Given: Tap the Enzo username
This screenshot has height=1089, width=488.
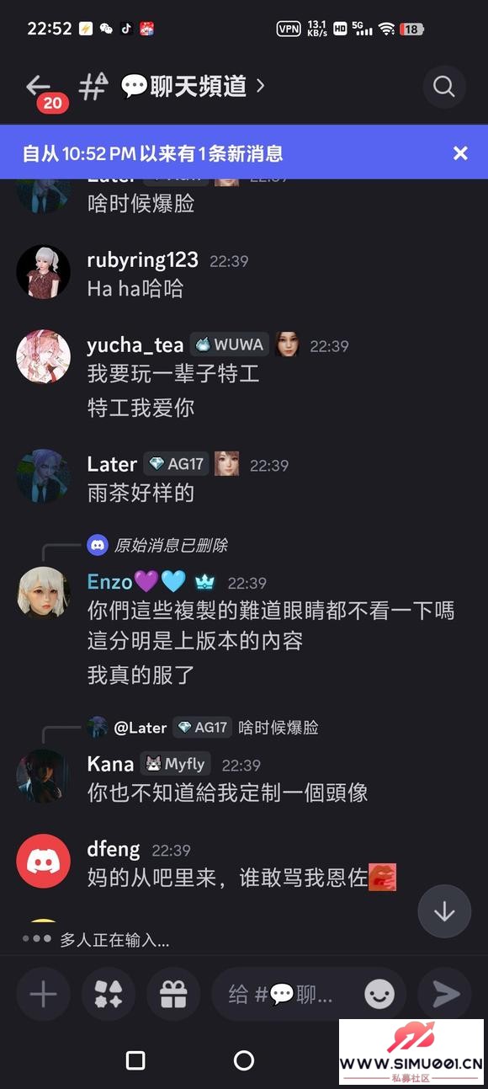Looking at the screenshot, I should (x=110, y=582).
